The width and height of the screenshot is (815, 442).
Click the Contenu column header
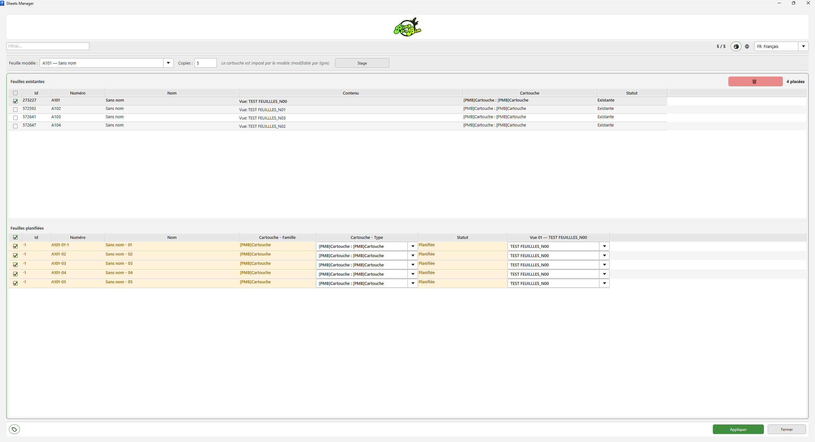pos(351,93)
